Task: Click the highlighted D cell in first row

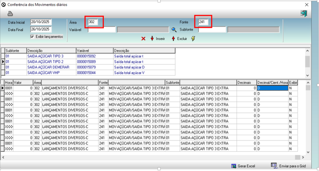Action: point(273,88)
